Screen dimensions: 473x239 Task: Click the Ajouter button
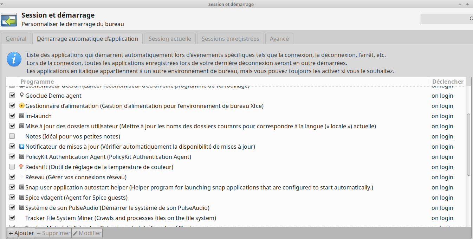[21, 233]
